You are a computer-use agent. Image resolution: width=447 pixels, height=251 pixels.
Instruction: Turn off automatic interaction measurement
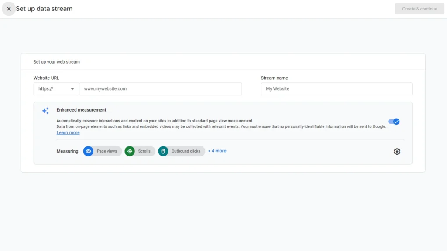pyautogui.click(x=393, y=122)
